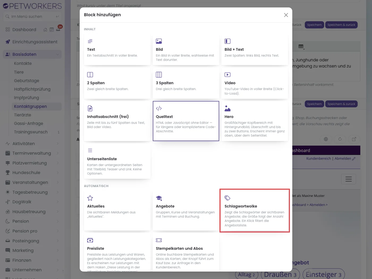The width and height of the screenshot is (372, 279).
Task: Choose the Angebote graduation cap icon
Action: (159, 198)
